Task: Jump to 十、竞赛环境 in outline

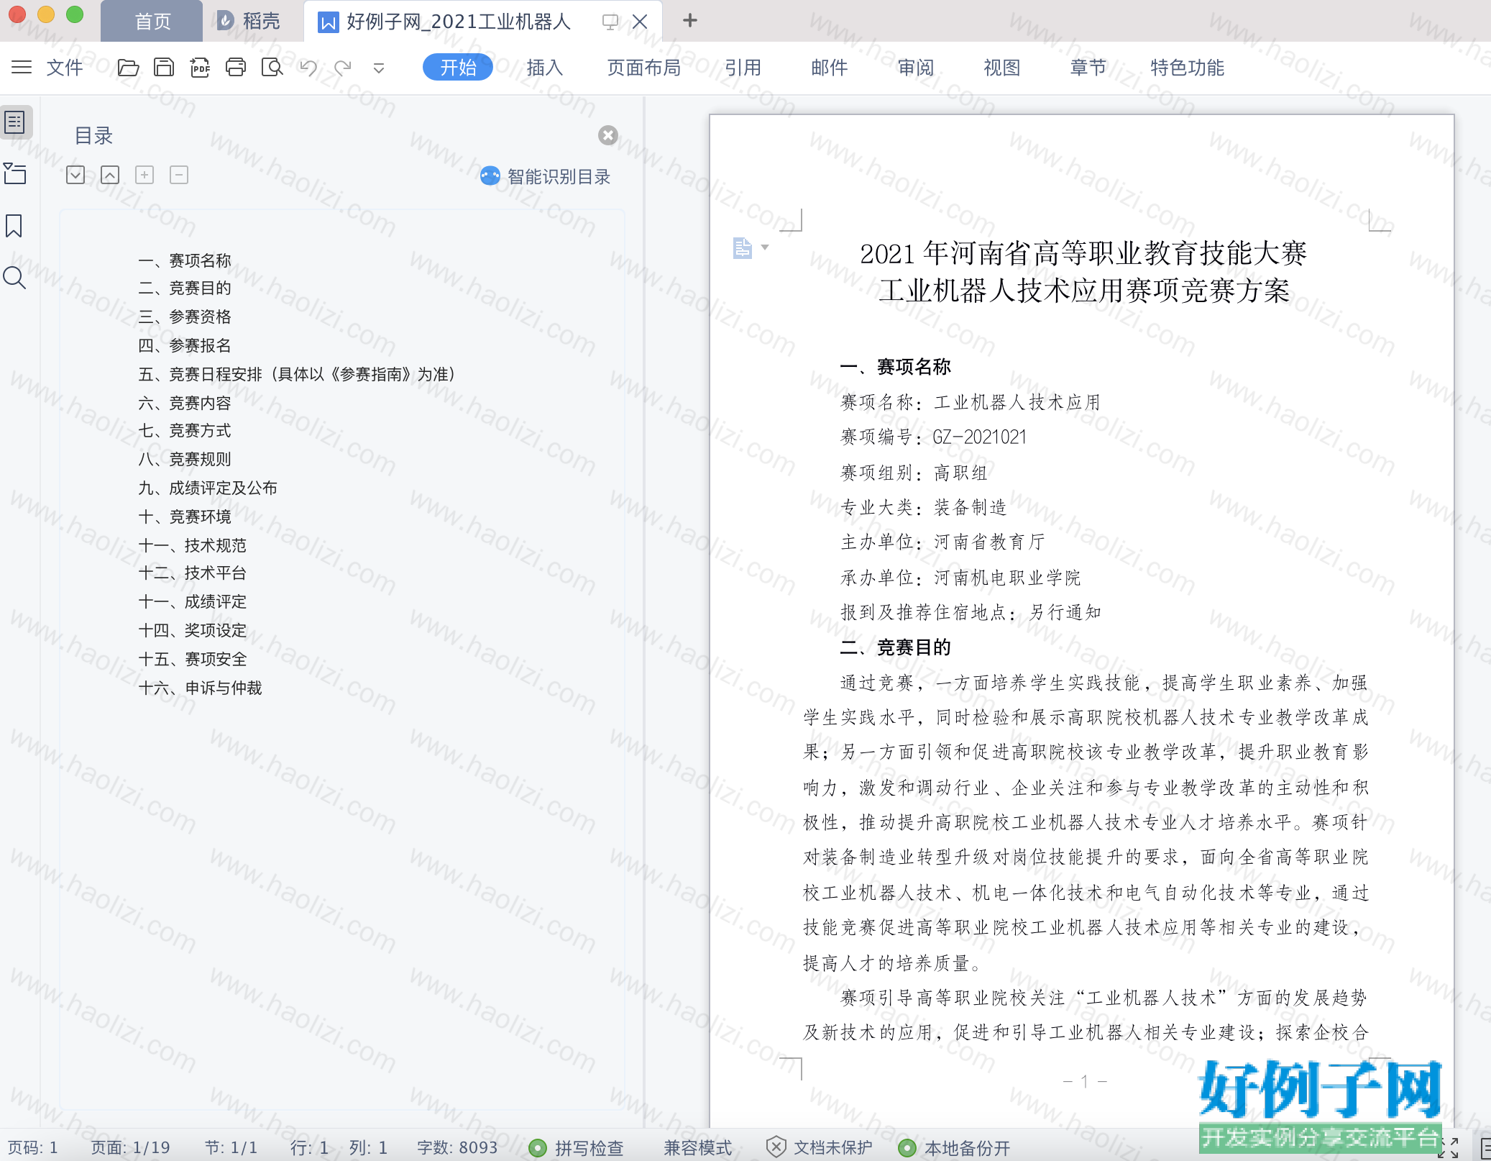Action: [185, 517]
